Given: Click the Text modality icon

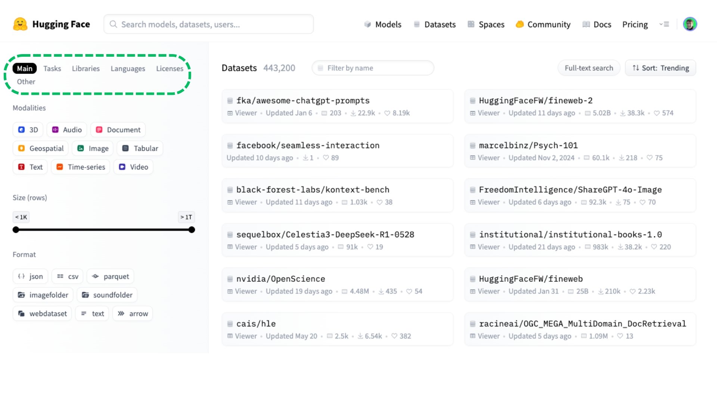Looking at the screenshot, I should coord(22,167).
